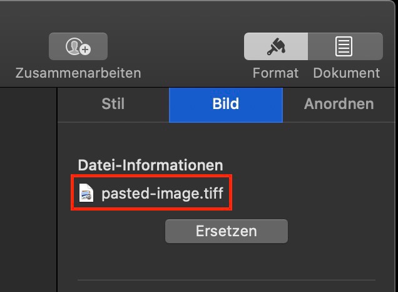Click the divider line below Ersetzen
This screenshot has height=292, width=398.
click(x=225, y=280)
